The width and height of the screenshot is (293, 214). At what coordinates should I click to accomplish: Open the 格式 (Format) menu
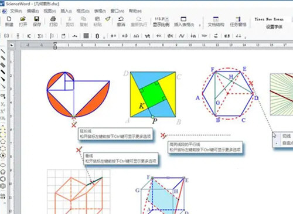pos(83,11)
